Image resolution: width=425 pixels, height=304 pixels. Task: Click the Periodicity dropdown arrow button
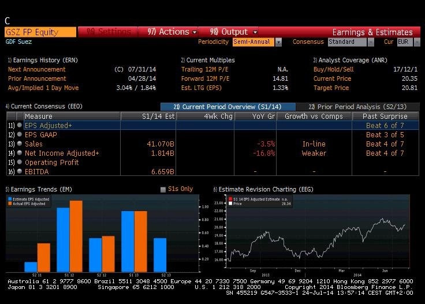(x=278, y=42)
